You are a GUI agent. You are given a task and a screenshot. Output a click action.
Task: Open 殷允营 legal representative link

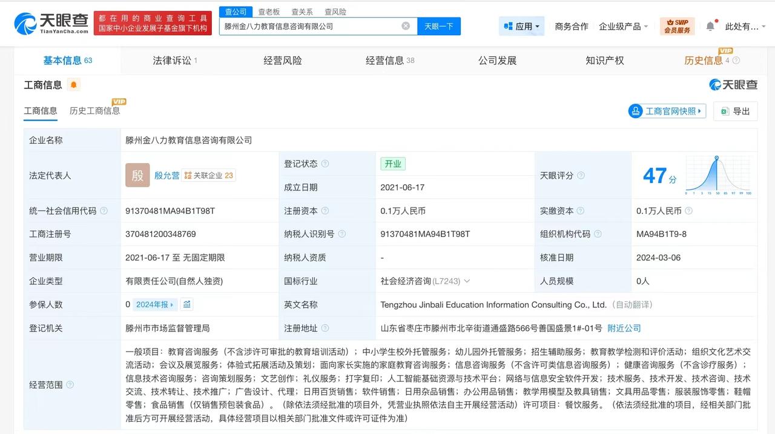pyautogui.click(x=167, y=175)
